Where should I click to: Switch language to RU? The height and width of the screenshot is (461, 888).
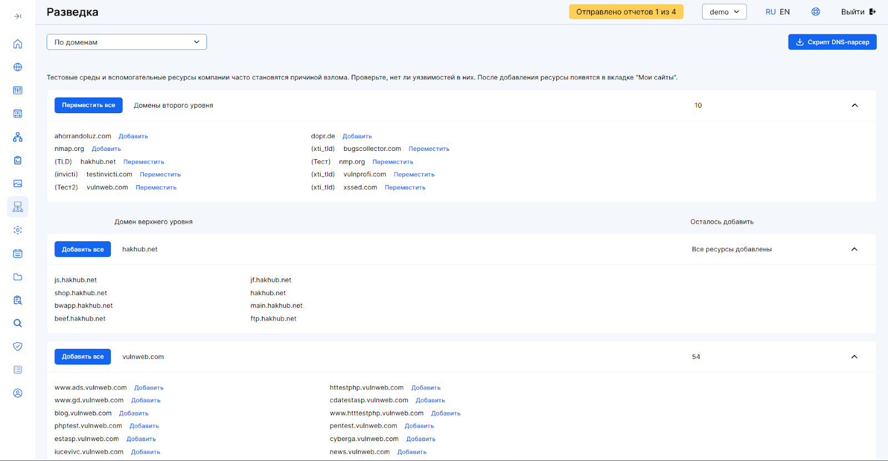pyautogui.click(x=770, y=12)
